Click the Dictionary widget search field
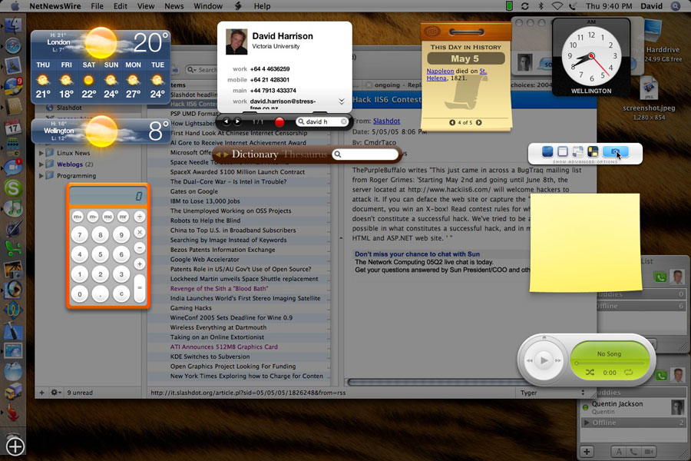Viewport: 691px width, 461px height. click(365, 154)
